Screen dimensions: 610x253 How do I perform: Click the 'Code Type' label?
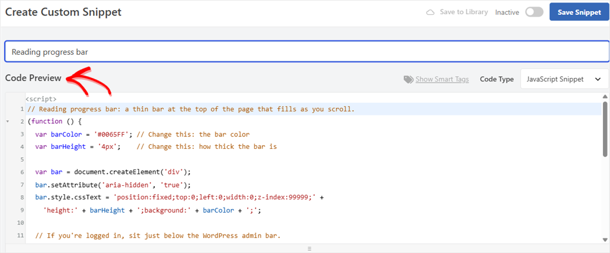coord(497,79)
